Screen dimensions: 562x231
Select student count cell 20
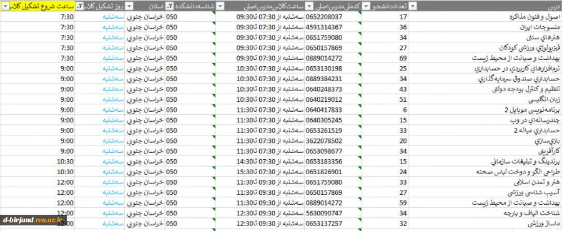click(385, 140)
